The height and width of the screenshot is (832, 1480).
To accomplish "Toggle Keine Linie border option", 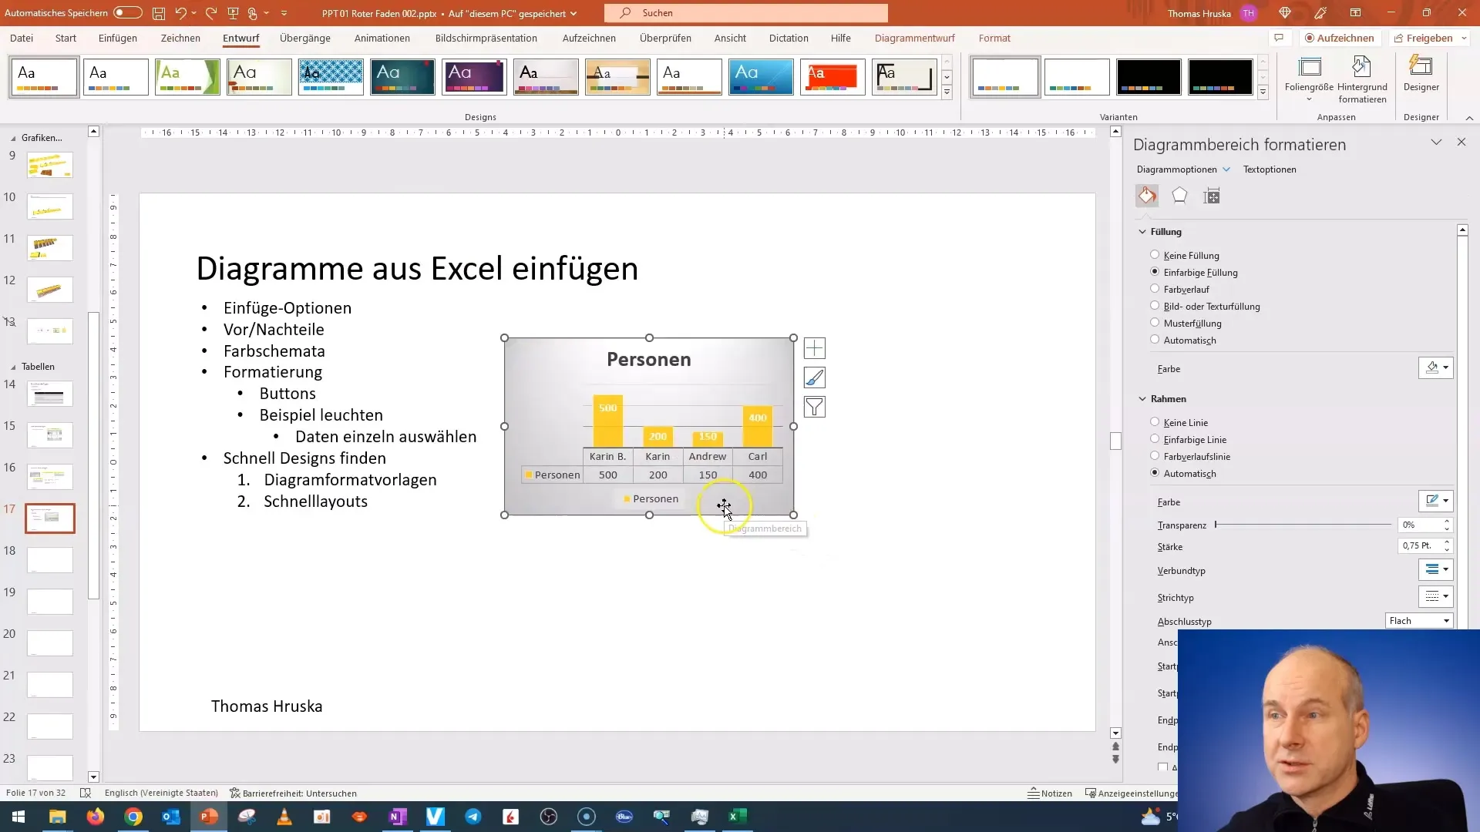I will pyautogui.click(x=1155, y=421).
